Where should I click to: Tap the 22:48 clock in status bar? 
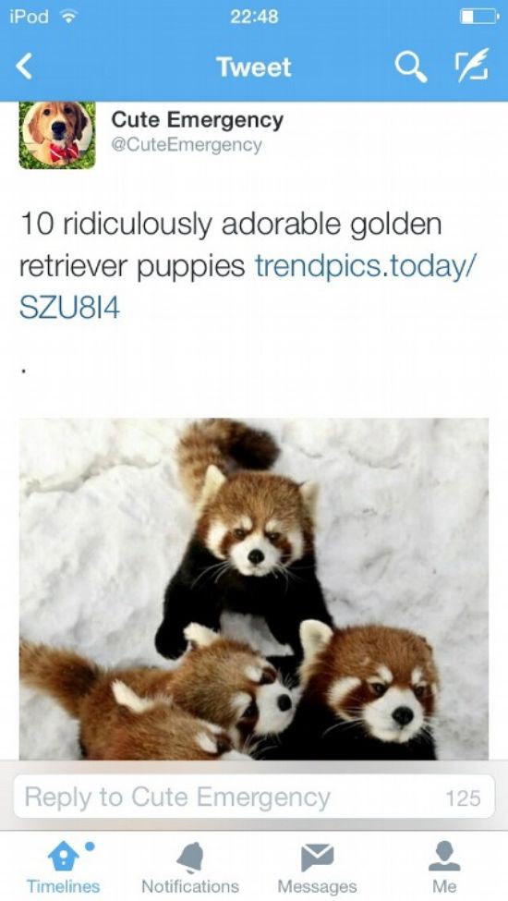(x=254, y=16)
